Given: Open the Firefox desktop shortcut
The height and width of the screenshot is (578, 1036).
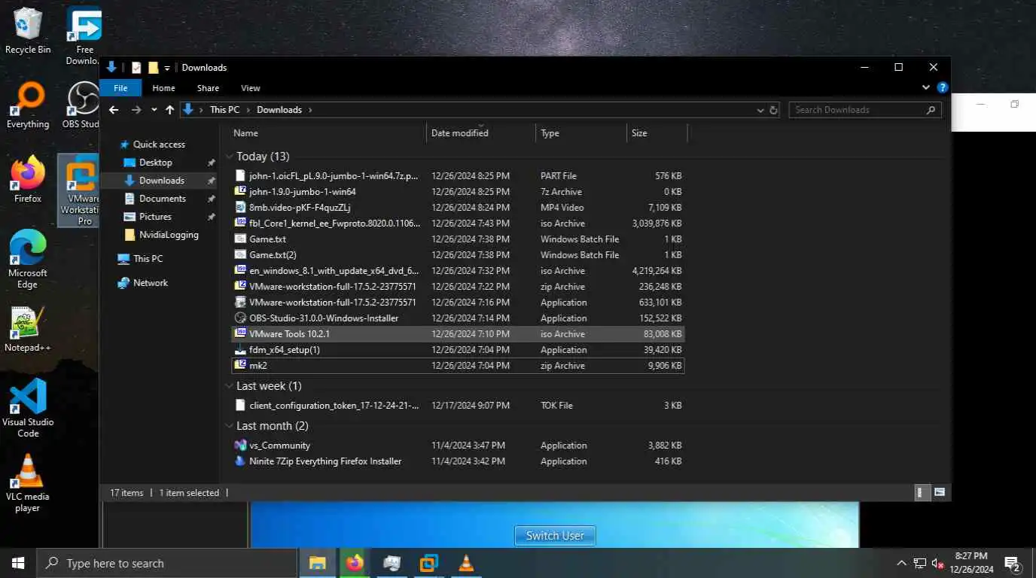Looking at the screenshot, I should tap(28, 180).
